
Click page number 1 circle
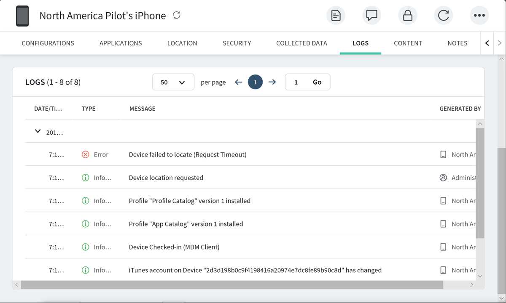pyautogui.click(x=255, y=82)
